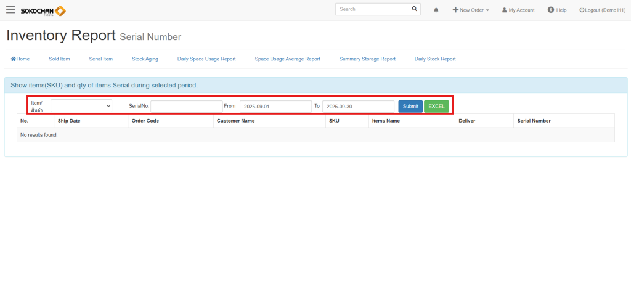Open notifications bell icon
The image size is (631, 284).
point(436,10)
